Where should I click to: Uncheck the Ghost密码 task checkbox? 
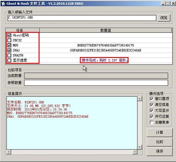(x=9, y=35)
